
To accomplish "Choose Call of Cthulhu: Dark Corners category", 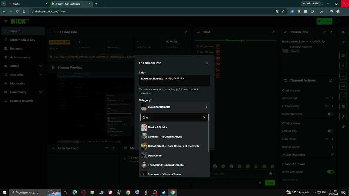I will tap(174, 146).
